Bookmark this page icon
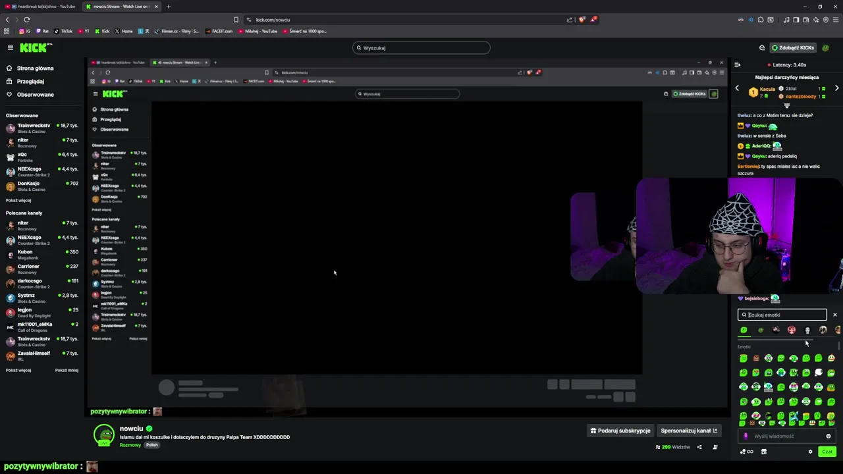 click(x=236, y=20)
